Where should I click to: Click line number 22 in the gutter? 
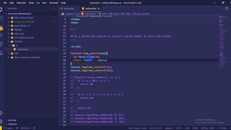(64, 67)
